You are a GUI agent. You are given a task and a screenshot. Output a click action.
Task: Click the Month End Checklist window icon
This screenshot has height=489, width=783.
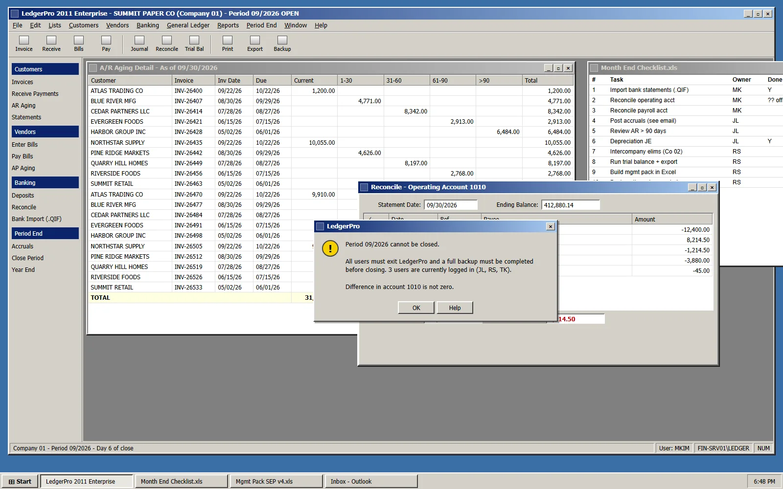click(594, 68)
